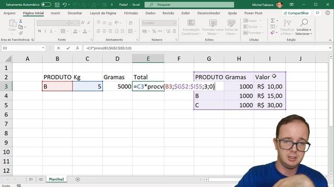
Task: Switch to the Inserir tab
Action: coord(55,13)
